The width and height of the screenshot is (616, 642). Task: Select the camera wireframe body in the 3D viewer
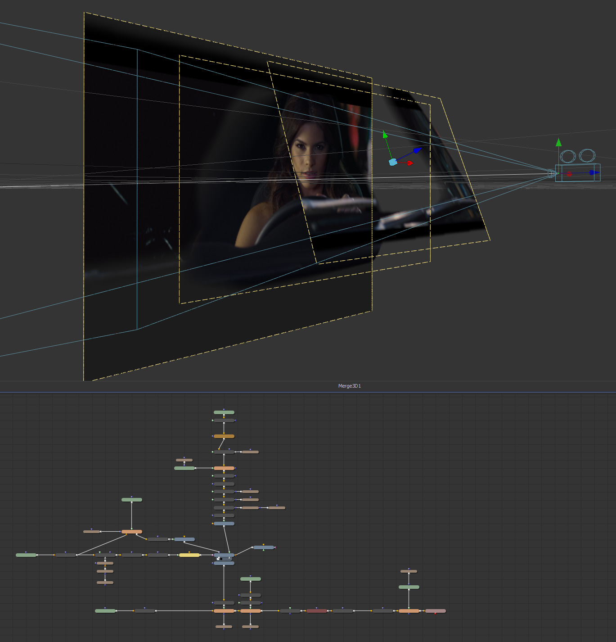(578, 173)
